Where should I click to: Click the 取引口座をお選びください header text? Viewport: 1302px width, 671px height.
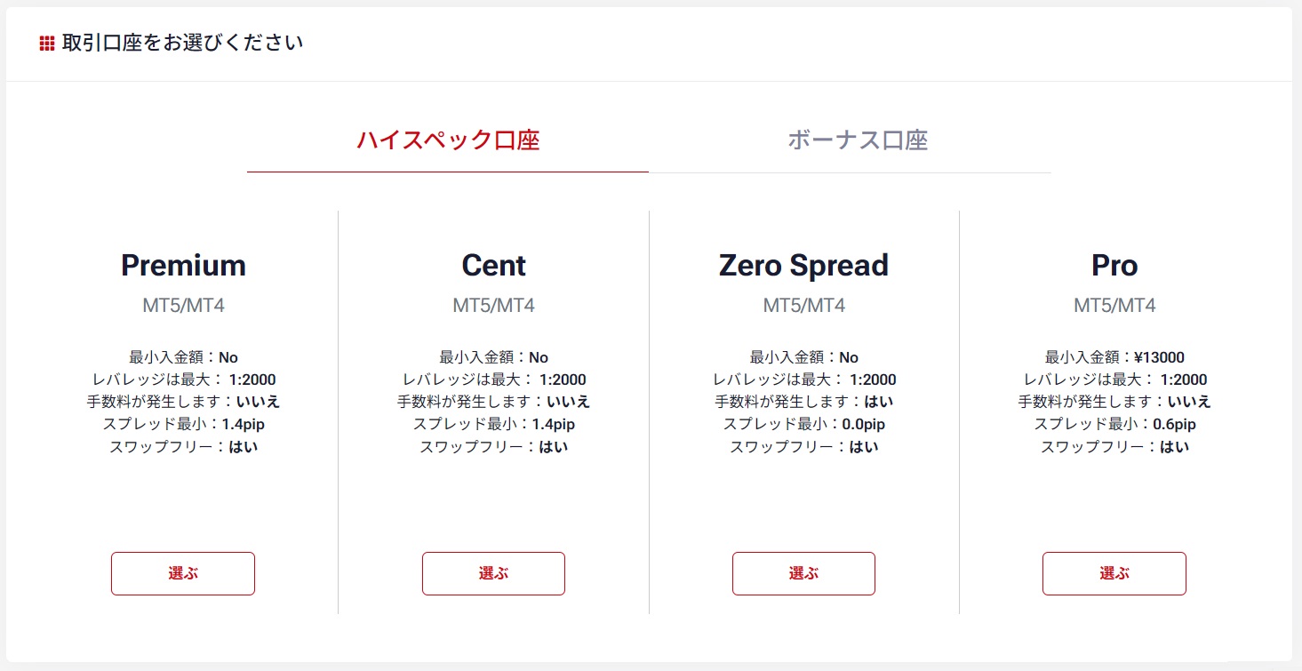(x=182, y=43)
